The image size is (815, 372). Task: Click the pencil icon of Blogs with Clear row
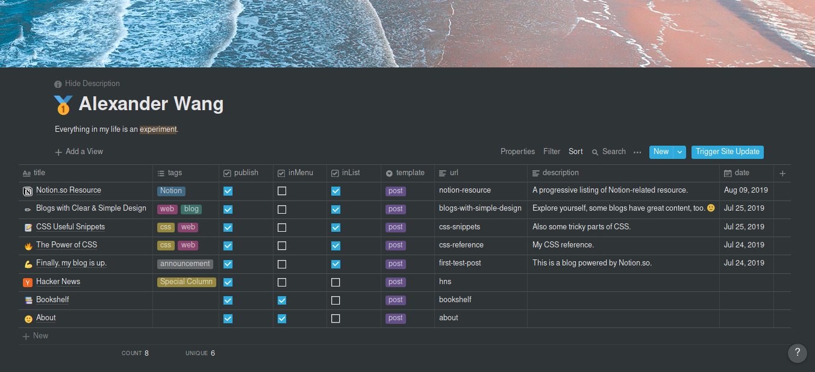click(28, 209)
